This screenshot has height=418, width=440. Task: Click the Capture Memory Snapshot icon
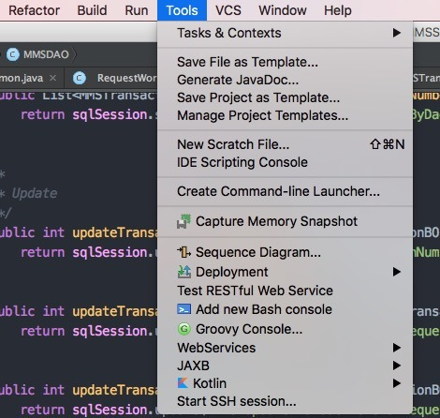tap(183, 221)
